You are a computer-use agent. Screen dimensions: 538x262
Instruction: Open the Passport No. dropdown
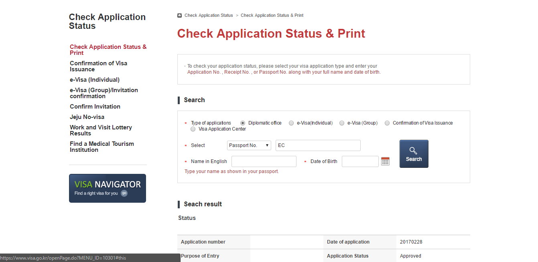point(249,145)
